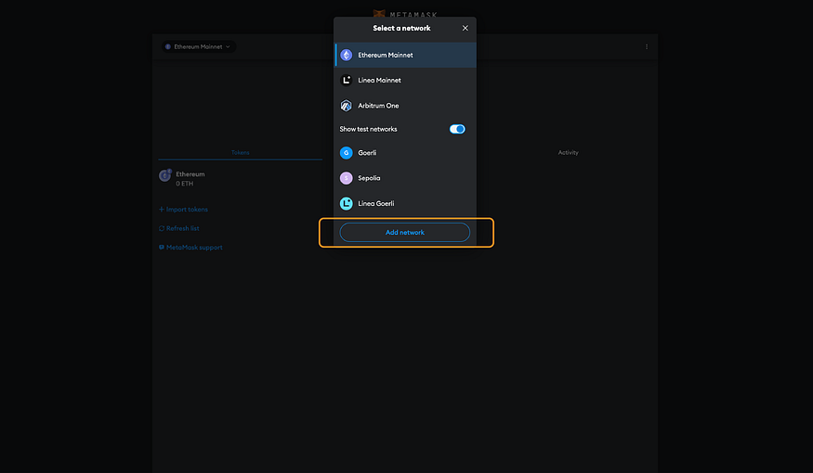The width and height of the screenshot is (813, 473).
Task: Open the Ethereum 0 ETH token entry
Action: (x=240, y=179)
